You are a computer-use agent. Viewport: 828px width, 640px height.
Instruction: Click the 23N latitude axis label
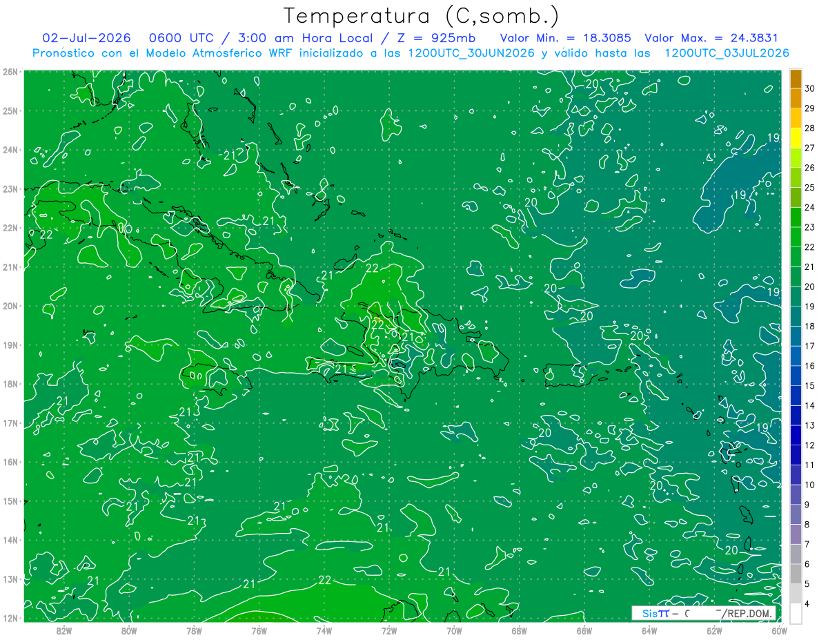coord(10,188)
